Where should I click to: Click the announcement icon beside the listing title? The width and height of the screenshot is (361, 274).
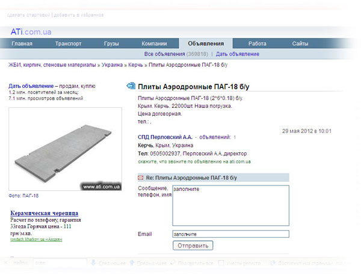coord(131,87)
